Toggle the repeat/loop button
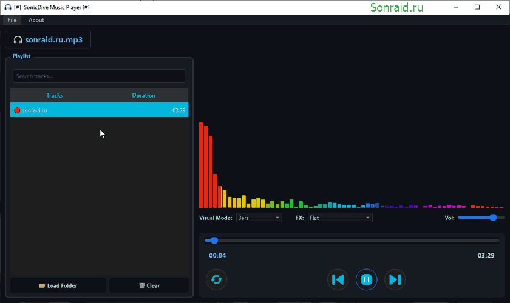This screenshot has width=510, height=303. click(216, 279)
